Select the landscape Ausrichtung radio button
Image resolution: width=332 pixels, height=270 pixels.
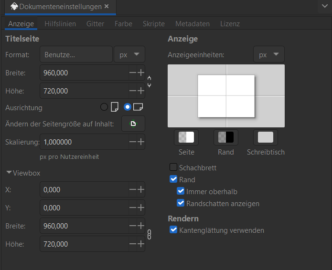(x=128, y=107)
